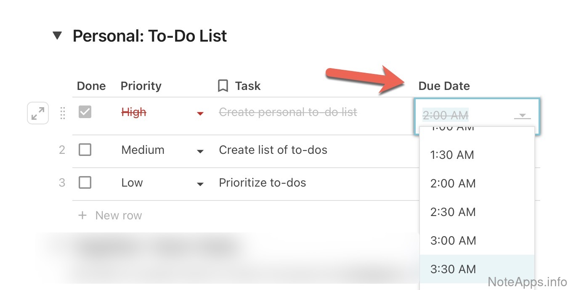
Task: Open the Medium priority dropdown arrow
Action: coord(200,151)
